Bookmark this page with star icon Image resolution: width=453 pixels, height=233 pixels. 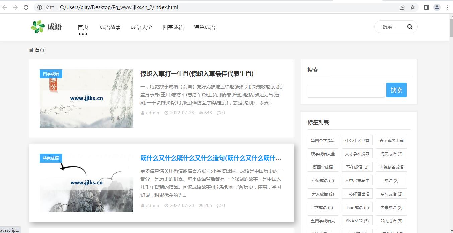(413, 7)
